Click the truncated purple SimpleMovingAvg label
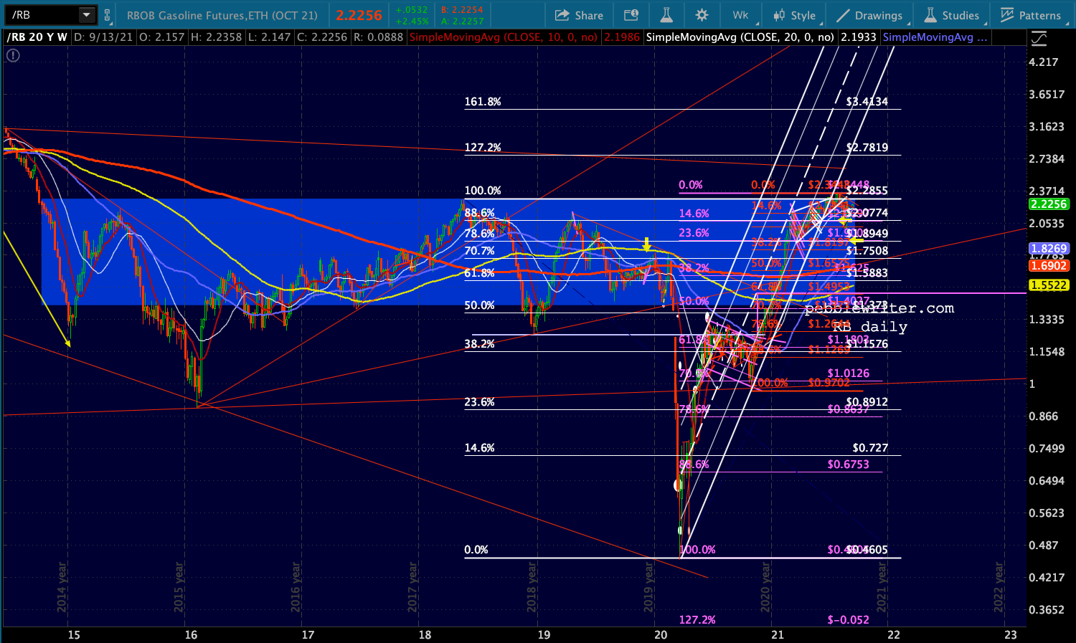 click(x=934, y=37)
